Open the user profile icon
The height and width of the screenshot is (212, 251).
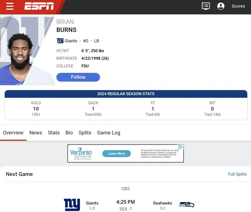(221, 6)
